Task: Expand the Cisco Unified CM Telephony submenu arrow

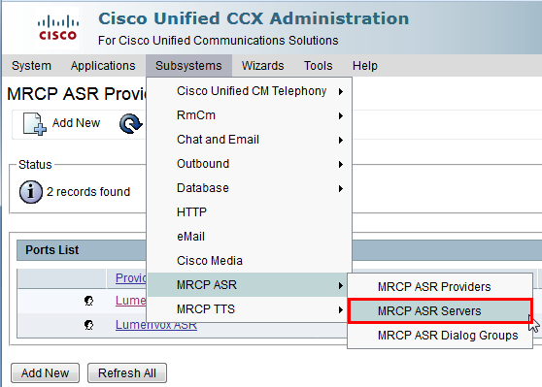Action: 341,91
